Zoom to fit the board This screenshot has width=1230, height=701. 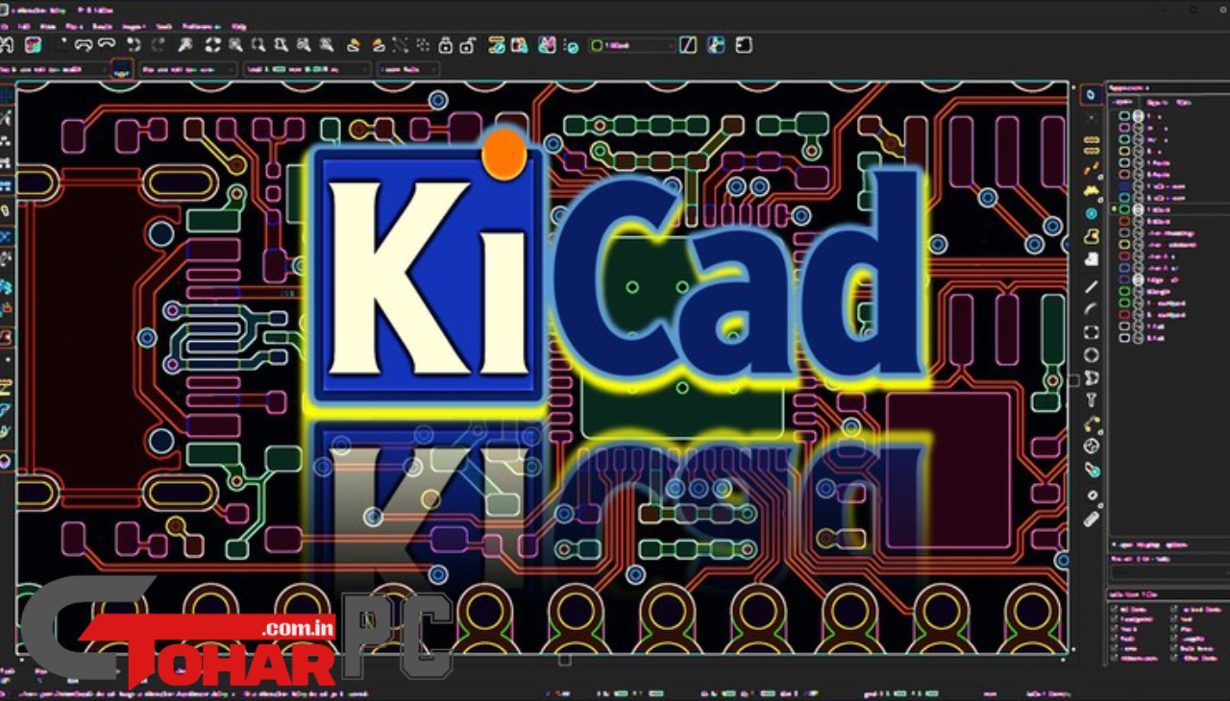(280, 45)
